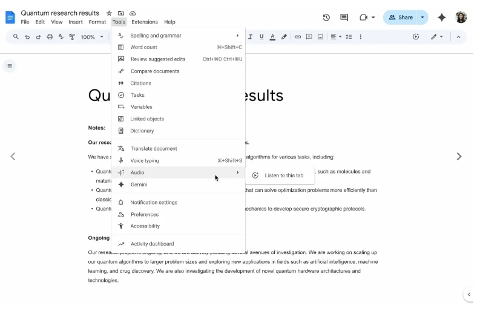Open the Help menu
This screenshot has width=483, height=314.
169,22
